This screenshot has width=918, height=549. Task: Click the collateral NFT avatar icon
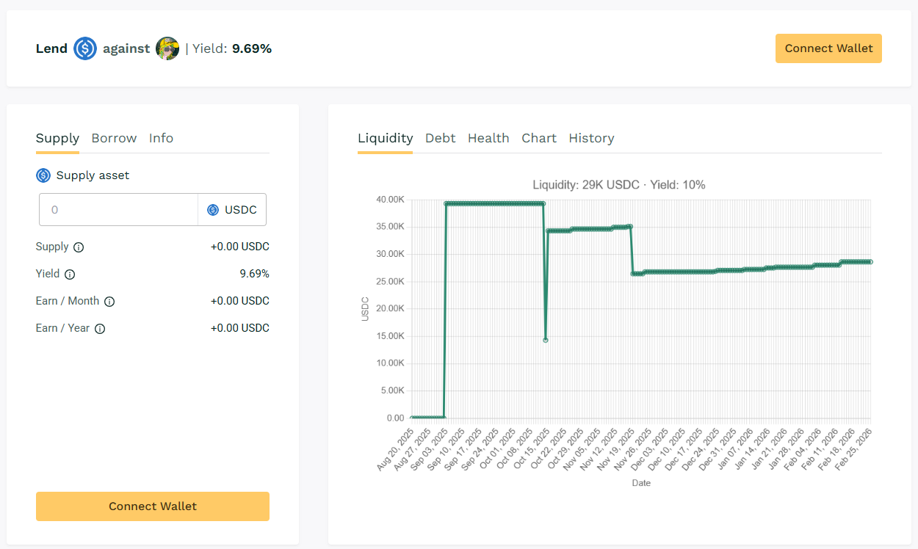coord(167,48)
